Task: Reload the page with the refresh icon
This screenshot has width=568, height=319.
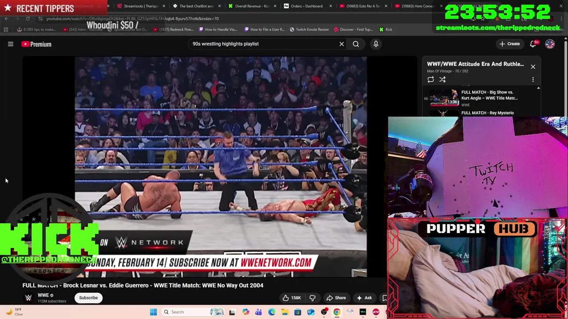Action: pyautogui.click(x=28, y=19)
